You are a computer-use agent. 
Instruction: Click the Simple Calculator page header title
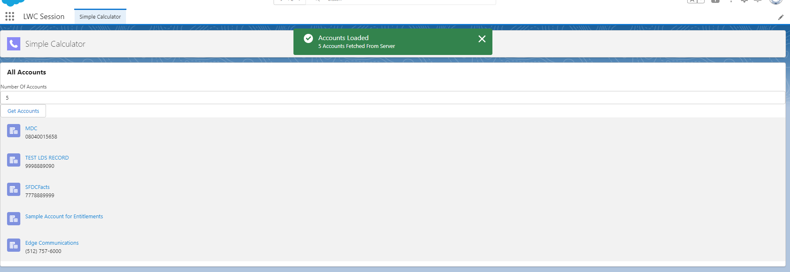tap(55, 44)
